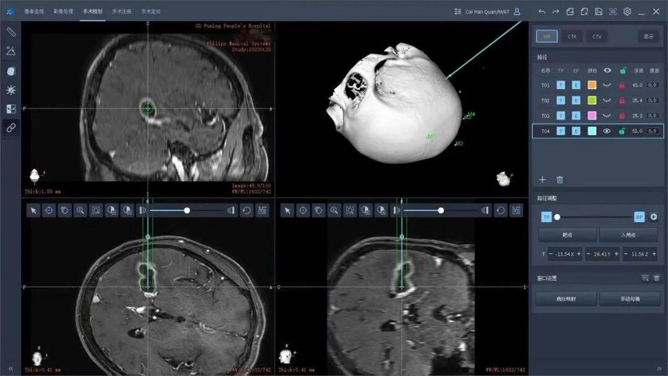The width and height of the screenshot is (668, 376).
Task: Toggle the green lock in the path table header
Action: [622, 70]
